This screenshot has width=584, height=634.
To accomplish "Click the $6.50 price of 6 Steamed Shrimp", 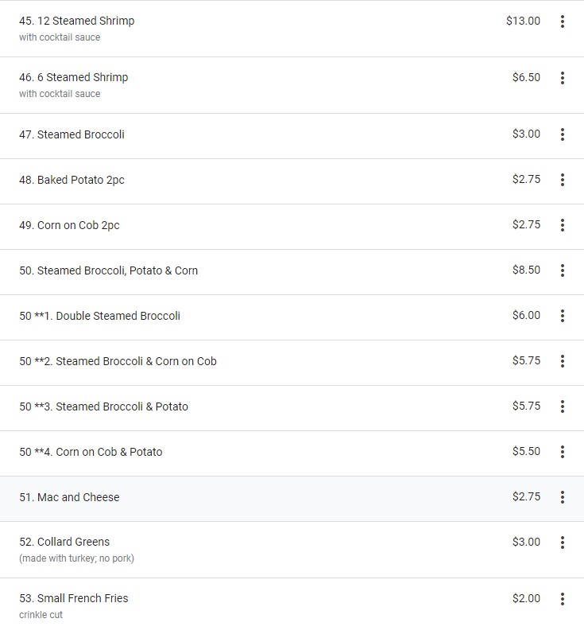I will pyautogui.click(x=526, y=77).
